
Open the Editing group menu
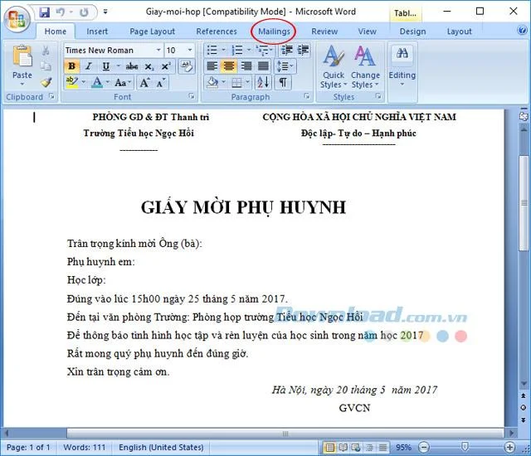click(402, 65)
